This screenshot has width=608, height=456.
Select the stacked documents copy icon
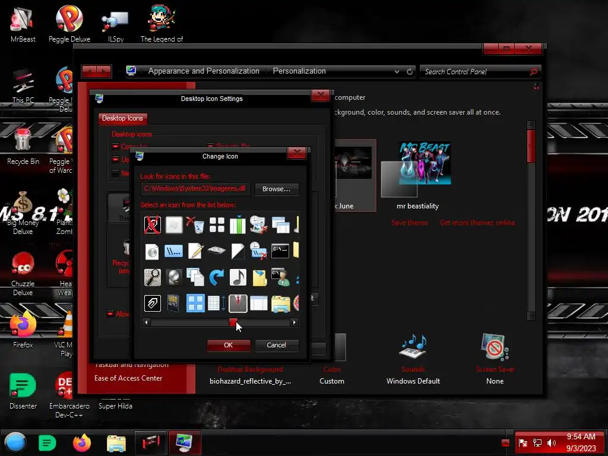tap(195, 277)
